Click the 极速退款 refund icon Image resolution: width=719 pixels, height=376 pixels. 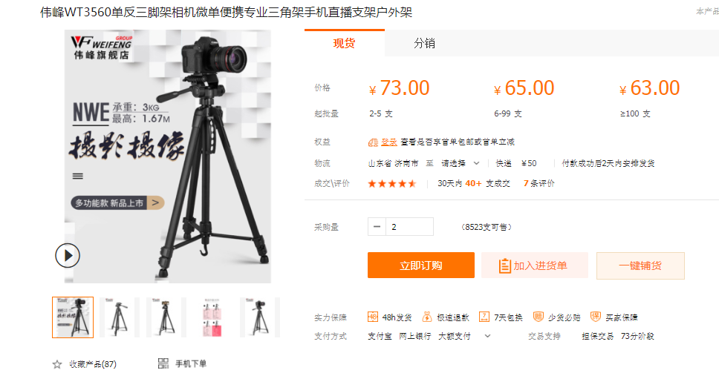pos(427,317)
